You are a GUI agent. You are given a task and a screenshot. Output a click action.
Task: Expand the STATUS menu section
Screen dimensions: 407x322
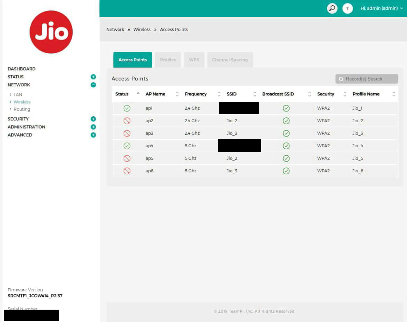tap(93, 77)
